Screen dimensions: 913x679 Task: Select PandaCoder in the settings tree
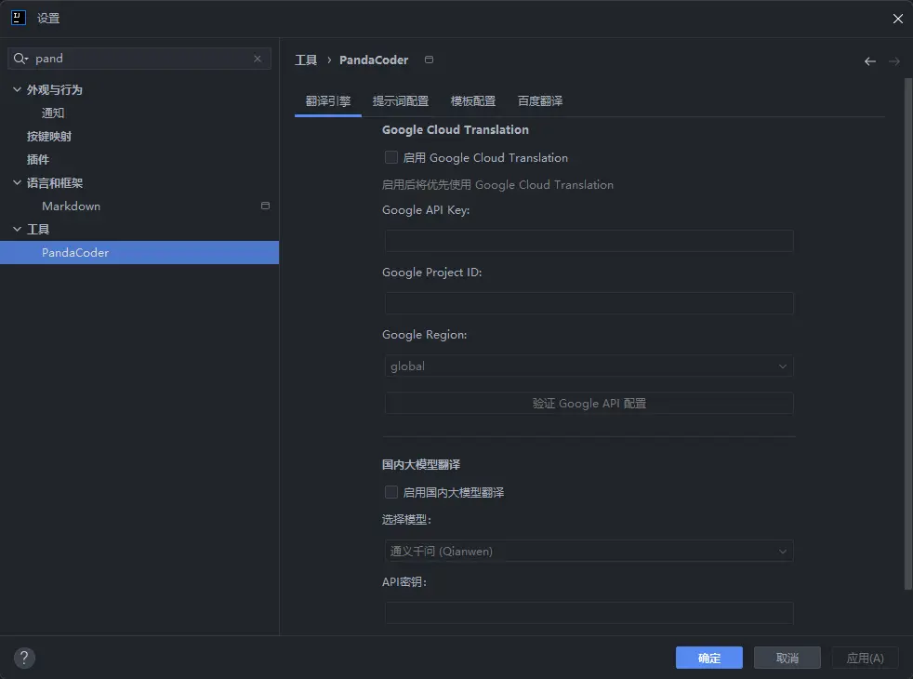tap(139, 253)
